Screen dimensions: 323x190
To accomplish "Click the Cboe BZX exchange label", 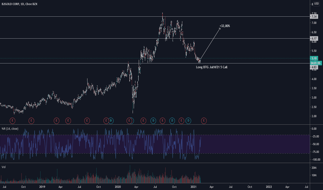I will [31, 4].
